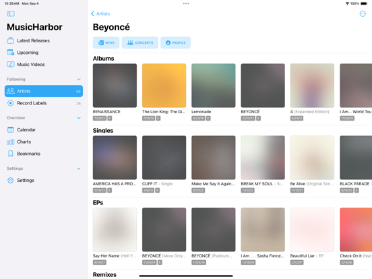Open the more options ellipsis button
This screenshot has width=372, height=279.
(363, 13)
